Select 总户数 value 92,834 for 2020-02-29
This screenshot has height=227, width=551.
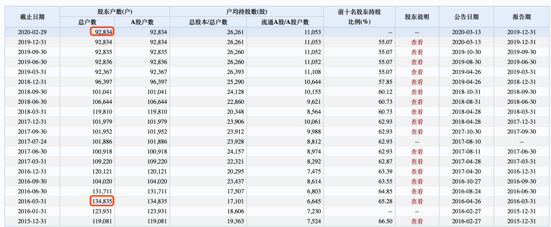(103, 32)
